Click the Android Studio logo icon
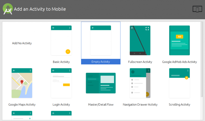Screen dimensions: 205x121 pyautogui.click(x=8, y=9)
